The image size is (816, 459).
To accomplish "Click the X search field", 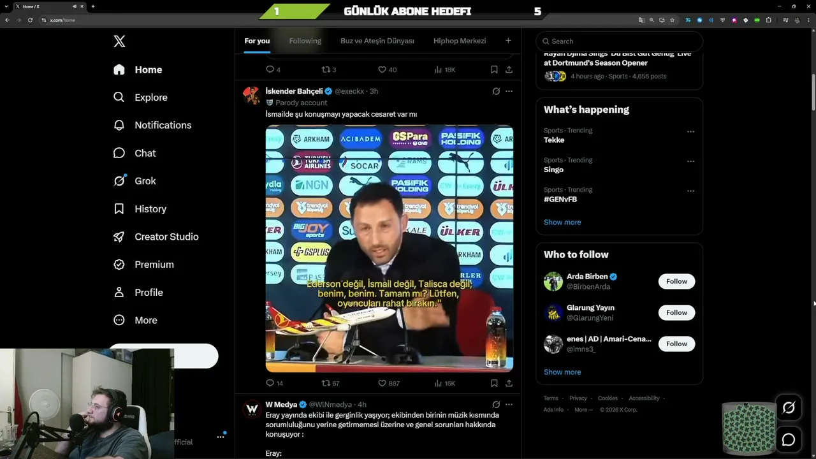I will 619,41.
